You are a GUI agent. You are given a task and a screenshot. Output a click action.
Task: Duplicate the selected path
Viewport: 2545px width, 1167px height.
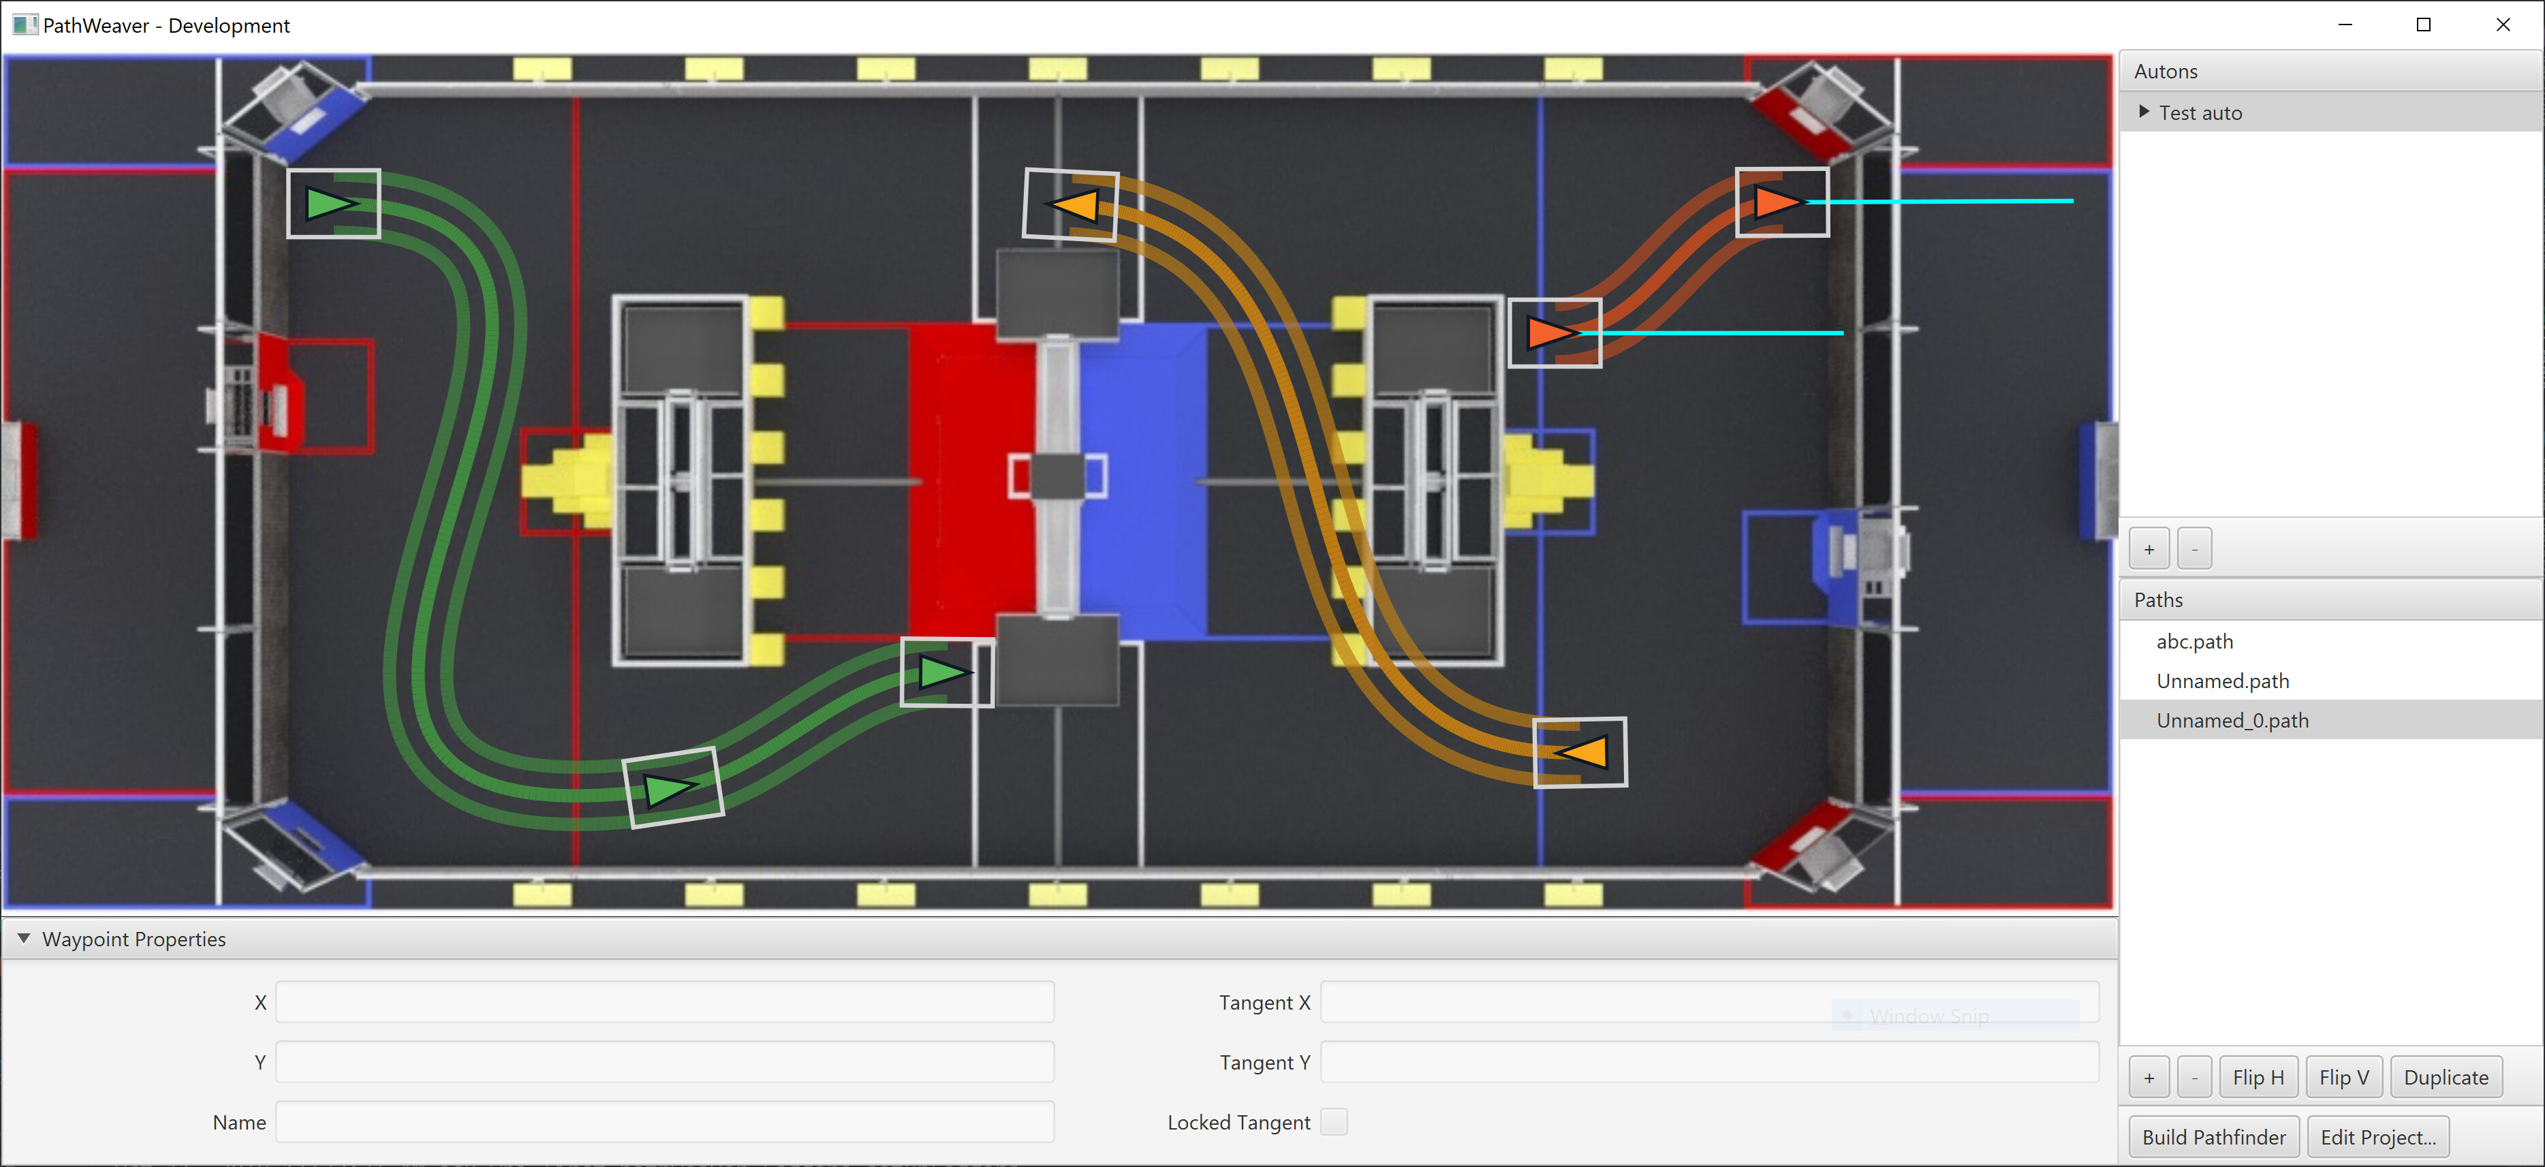(x=2446, y=1077)
